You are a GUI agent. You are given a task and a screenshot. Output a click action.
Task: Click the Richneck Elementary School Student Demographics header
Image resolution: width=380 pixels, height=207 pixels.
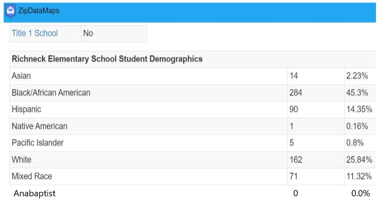[x=107, y=59]
